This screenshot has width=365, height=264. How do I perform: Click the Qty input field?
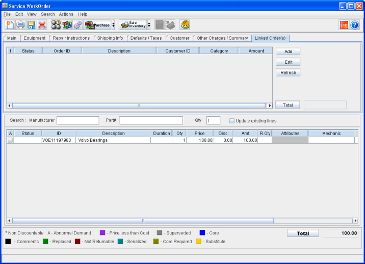click(x=213, y=121)
